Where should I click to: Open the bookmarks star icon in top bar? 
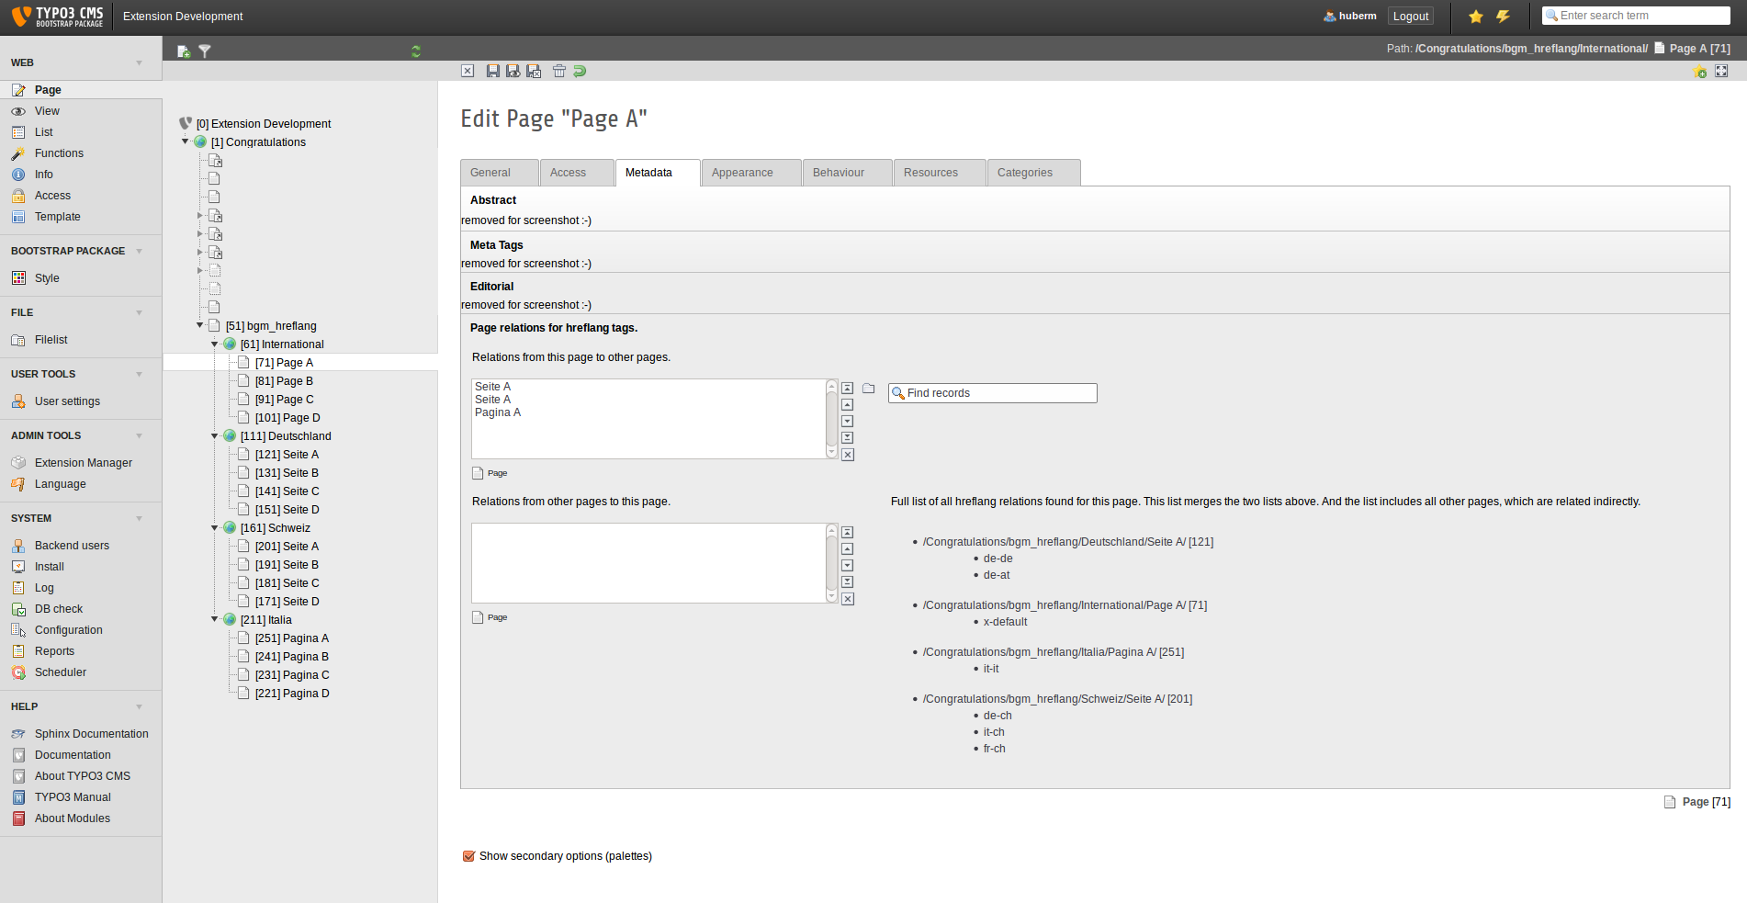[1475, 17]
